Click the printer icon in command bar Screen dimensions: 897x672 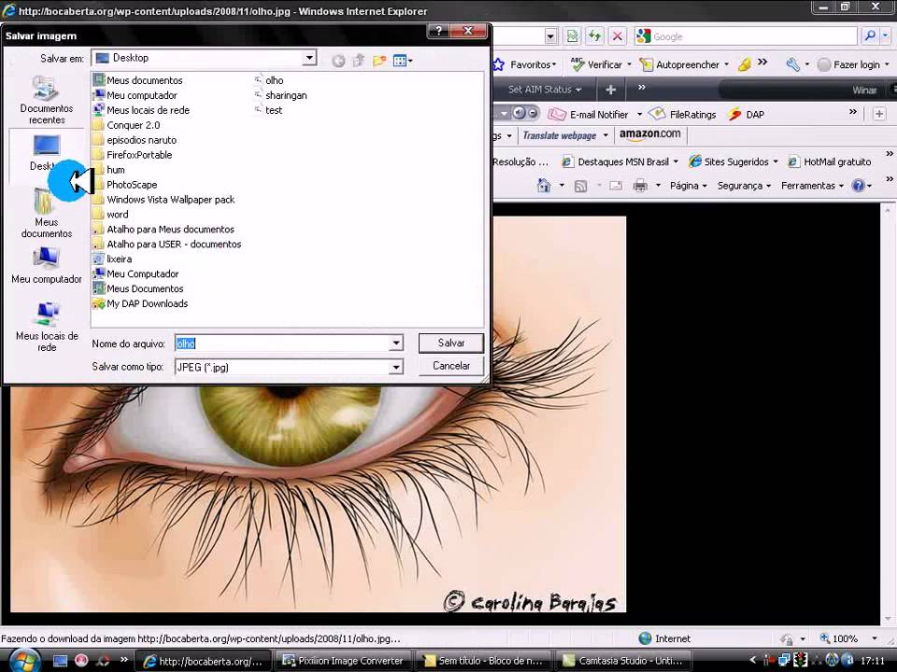pos(640,186)
